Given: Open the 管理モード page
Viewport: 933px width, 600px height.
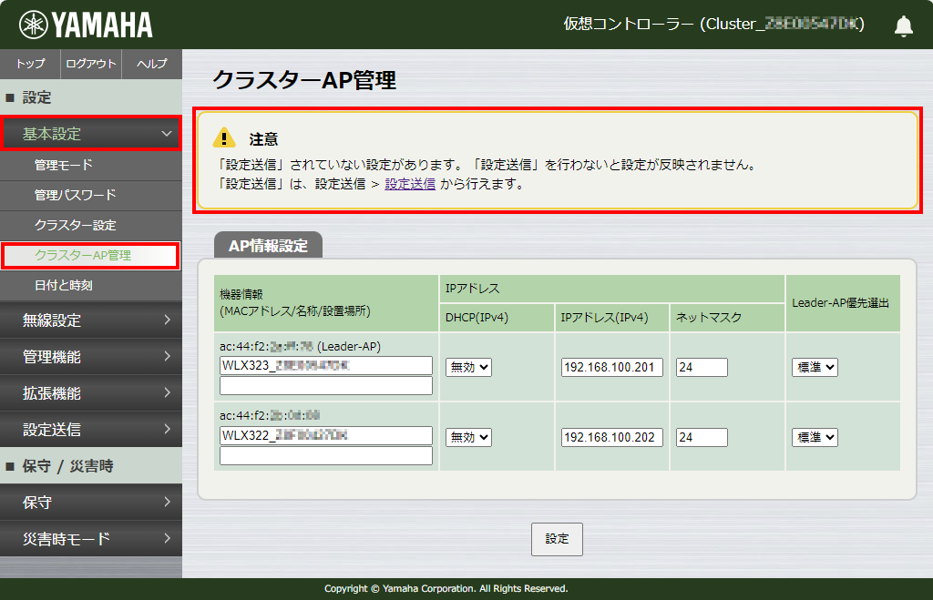Looking at the screenshot, I should pyautogui.click(x=64, y=166).
